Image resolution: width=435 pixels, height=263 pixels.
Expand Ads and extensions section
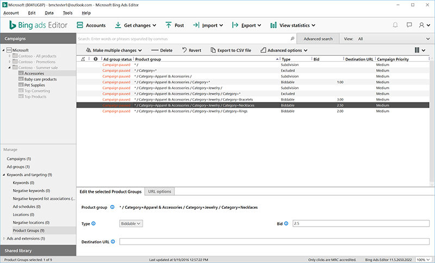[4, 238]
